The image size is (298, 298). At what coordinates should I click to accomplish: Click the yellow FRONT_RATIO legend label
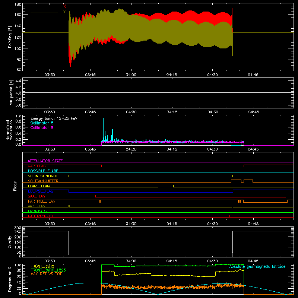(42, 266)
